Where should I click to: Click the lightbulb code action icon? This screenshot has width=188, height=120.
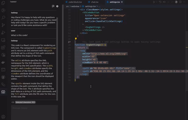76,39
